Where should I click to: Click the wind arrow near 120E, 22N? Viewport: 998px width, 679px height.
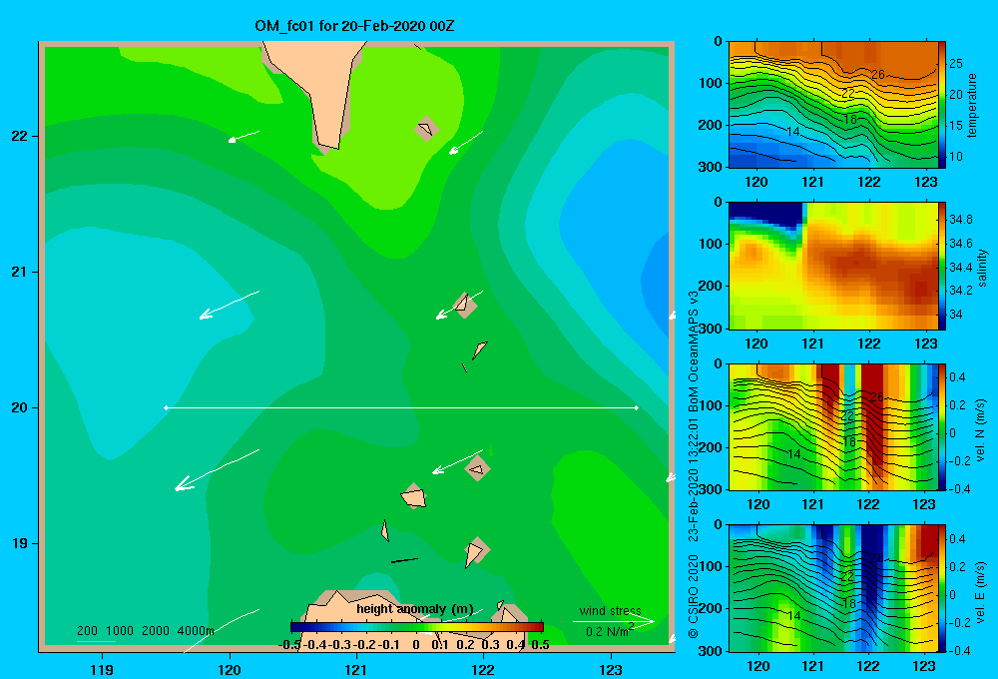244,136
